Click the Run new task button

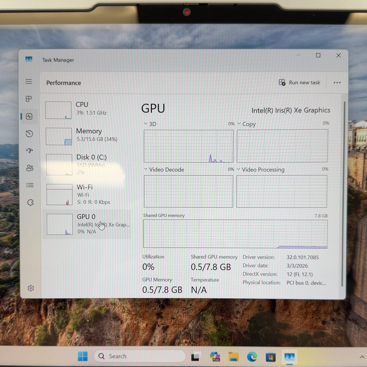299,83
